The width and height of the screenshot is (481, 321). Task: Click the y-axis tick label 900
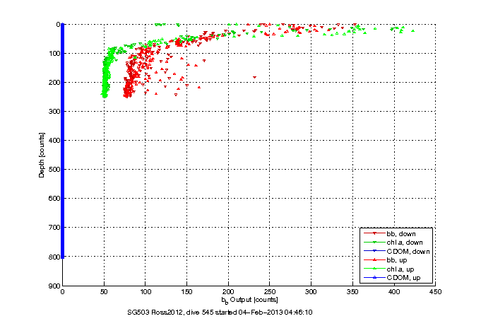(54, 286)
